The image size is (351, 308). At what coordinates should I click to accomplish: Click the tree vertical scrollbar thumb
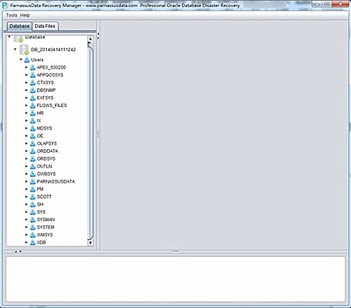91,142
